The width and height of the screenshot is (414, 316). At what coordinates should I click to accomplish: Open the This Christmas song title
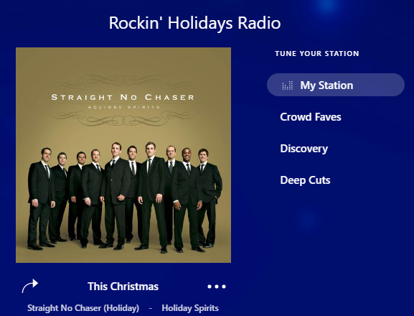[x=123, y=287]
